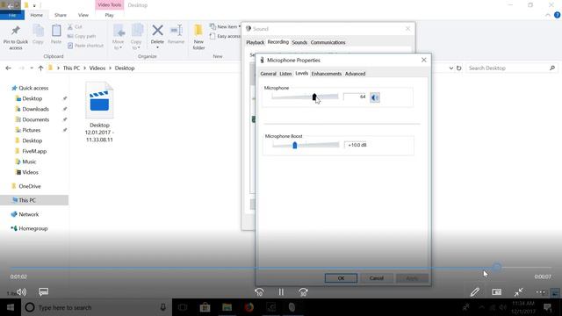Viewport: 562px width, 316px height.
Task: Click the cast to device icon
Action: [x=496, y=292]
